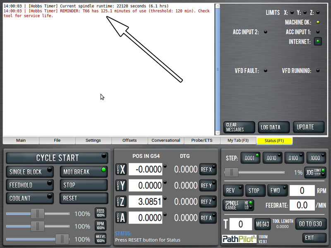Reset RPM override to 100%
This screenshot has height=248, width=331.
point(101,226)
